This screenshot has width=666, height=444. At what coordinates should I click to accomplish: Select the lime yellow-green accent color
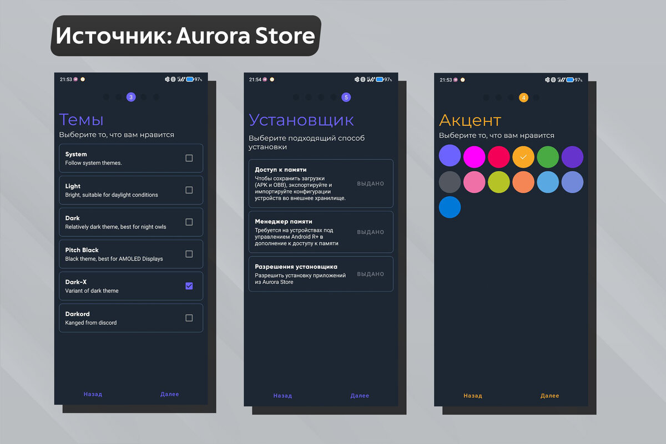pyautogui.click(x=499, y=182)
